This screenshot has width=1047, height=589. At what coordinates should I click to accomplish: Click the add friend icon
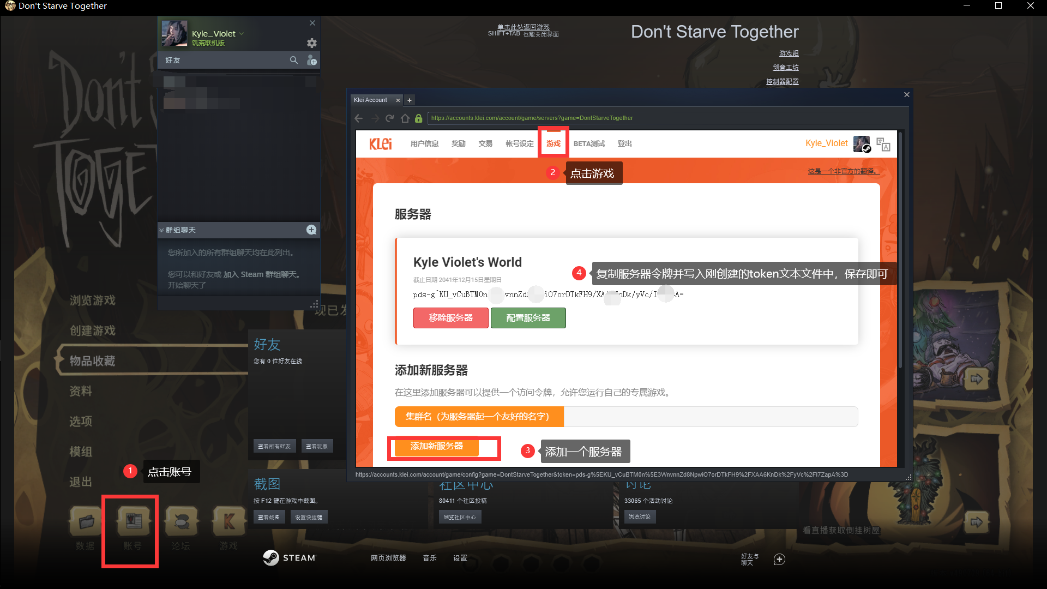[x=311, y=60]
